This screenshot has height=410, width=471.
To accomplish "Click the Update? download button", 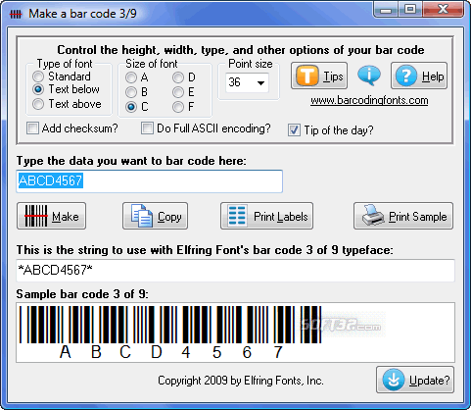I will 415,380.
